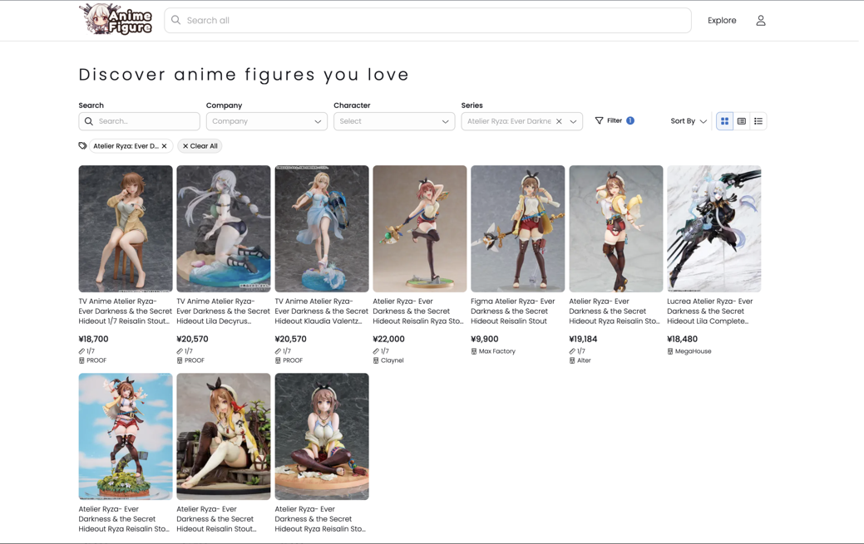Click the Clear All button
The height and width of the screenshot is (544, 864).
pos(200,146)
